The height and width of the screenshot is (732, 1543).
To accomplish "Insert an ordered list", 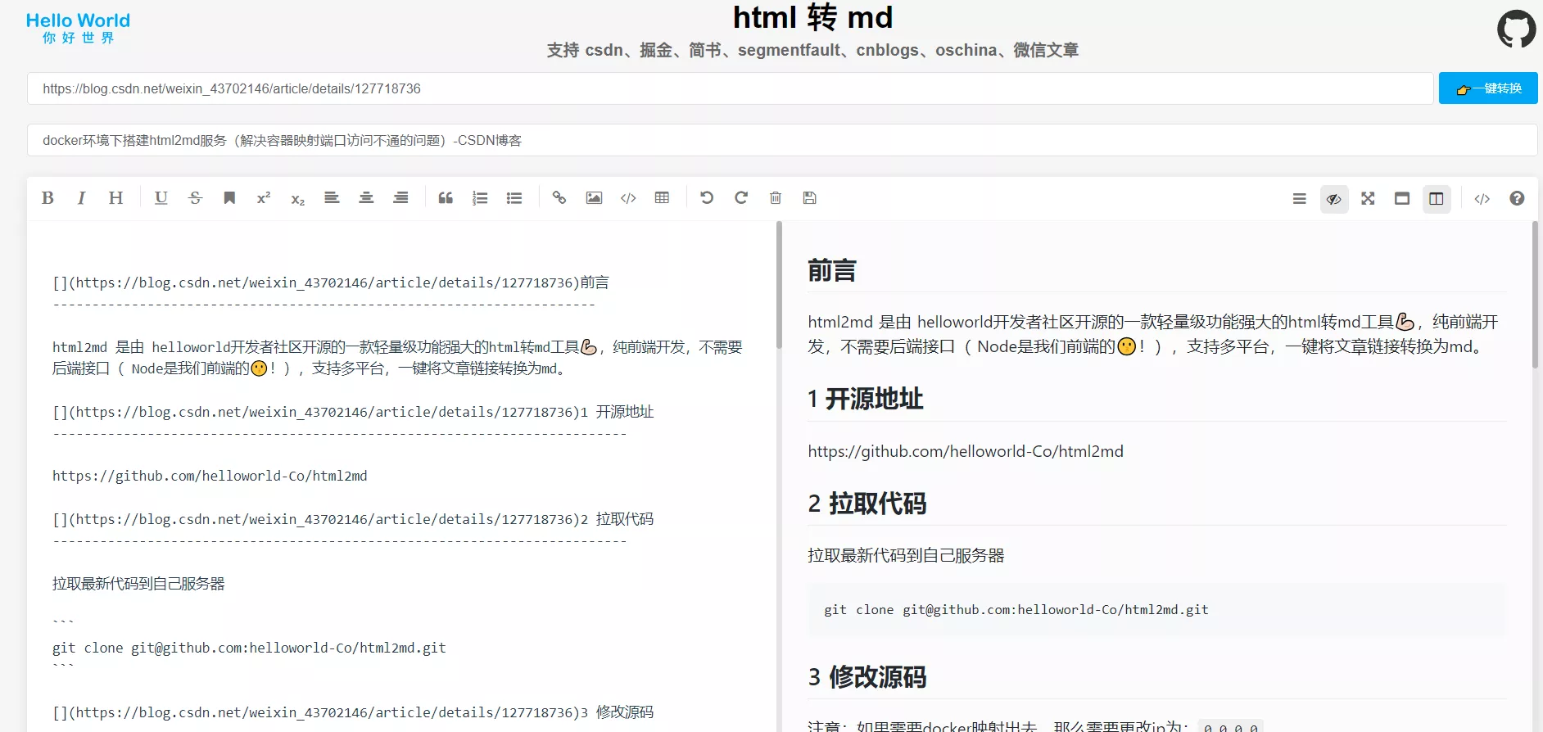I will pos(480,198).
